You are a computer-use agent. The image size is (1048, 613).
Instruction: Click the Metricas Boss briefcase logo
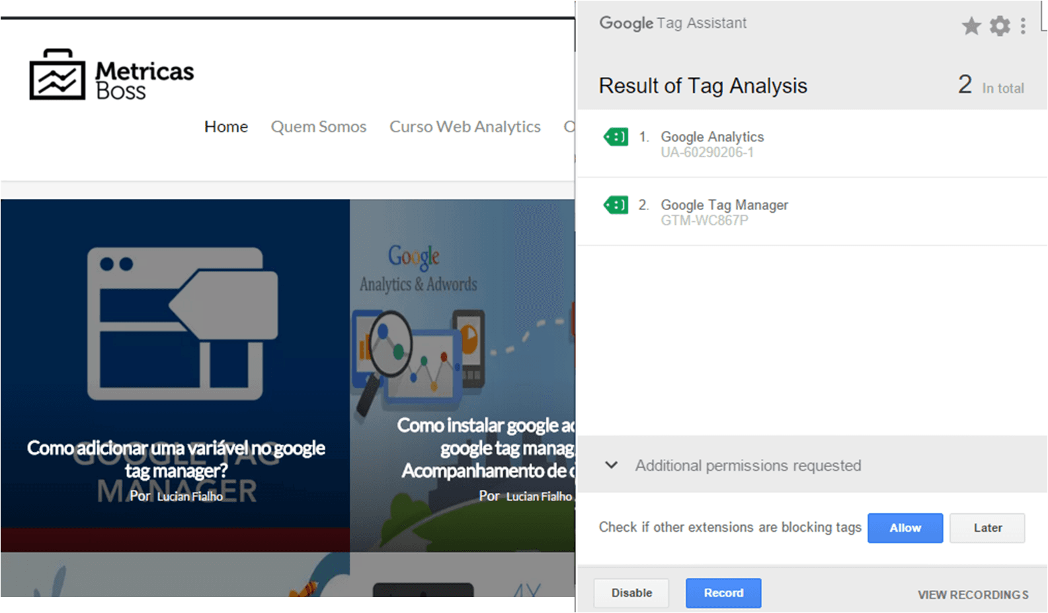point(58,74)
